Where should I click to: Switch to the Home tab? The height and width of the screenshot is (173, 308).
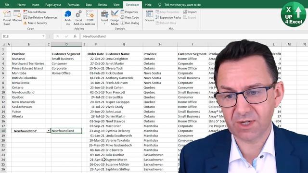click(x=21, y=5)
